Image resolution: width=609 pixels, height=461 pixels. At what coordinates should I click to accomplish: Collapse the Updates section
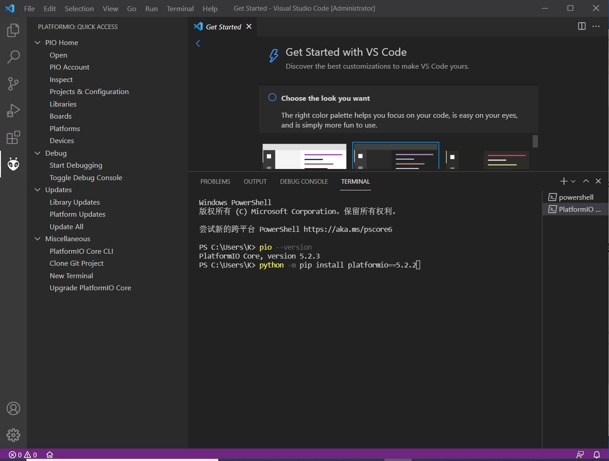38,189
